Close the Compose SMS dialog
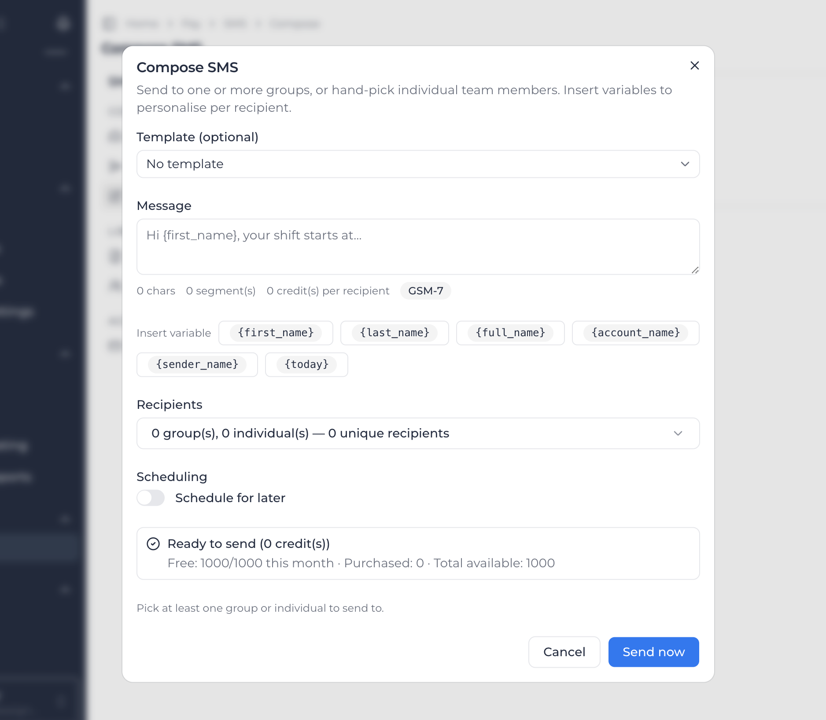The image size is (826, 720). pyautogui.click(x=694, y=66)
